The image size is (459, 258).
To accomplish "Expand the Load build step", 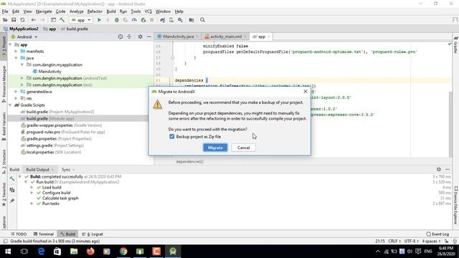I will coord(32,188).
